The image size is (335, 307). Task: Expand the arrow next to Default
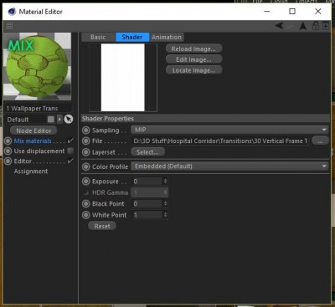[59, 120]
